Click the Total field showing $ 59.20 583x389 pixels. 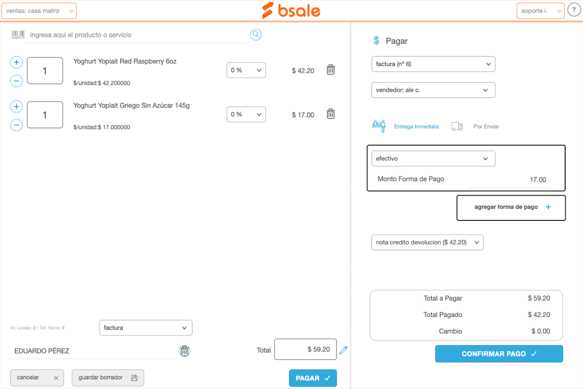(305, 349)
